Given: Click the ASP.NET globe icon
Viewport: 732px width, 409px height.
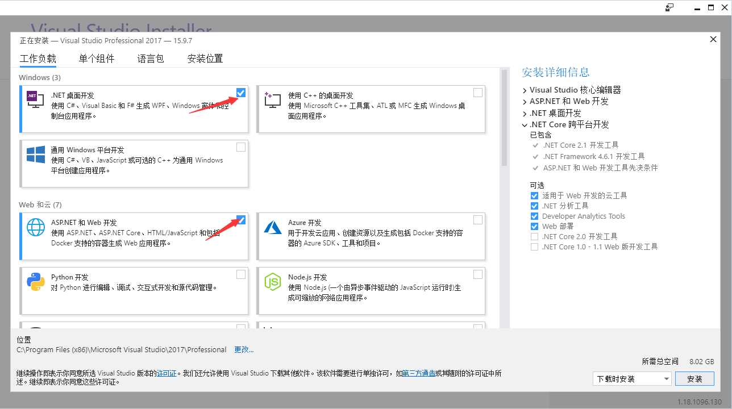Looking at the screenshot, I should (x=35, y=227).
